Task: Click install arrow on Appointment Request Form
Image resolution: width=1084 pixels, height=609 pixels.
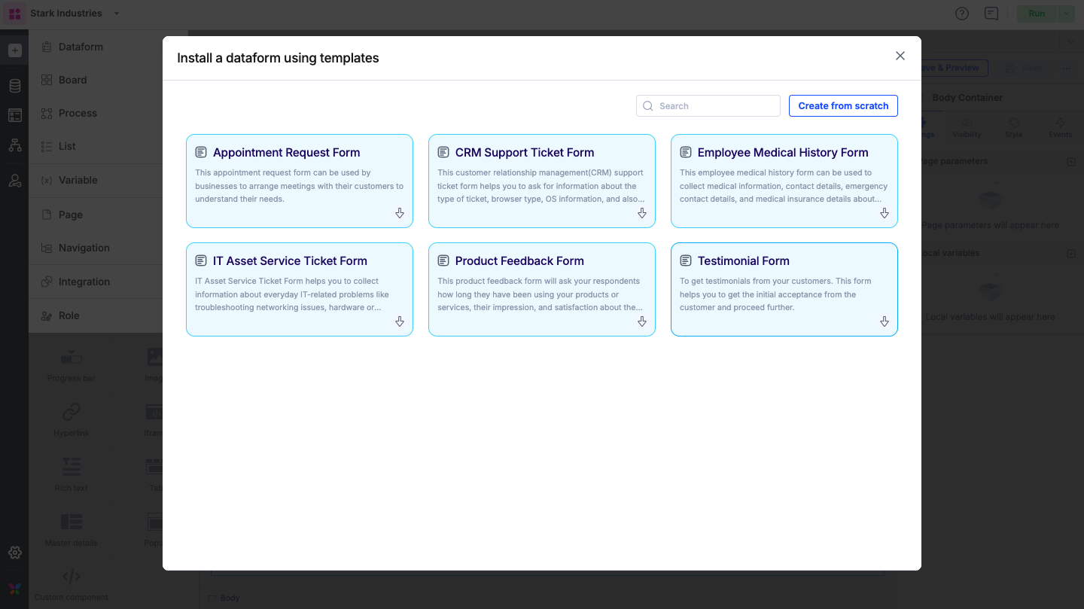Action: point(400,214)
